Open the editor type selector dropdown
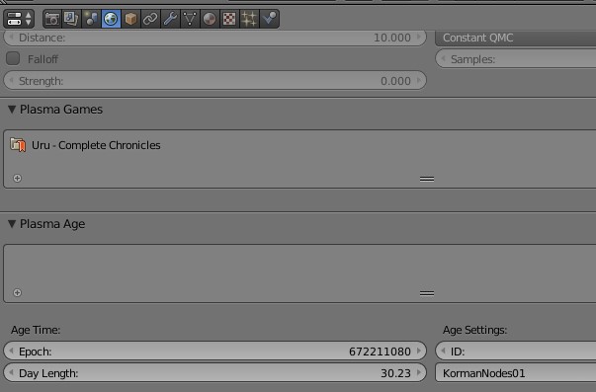Viewport: 596px width, 392px height. pos(19,19)
